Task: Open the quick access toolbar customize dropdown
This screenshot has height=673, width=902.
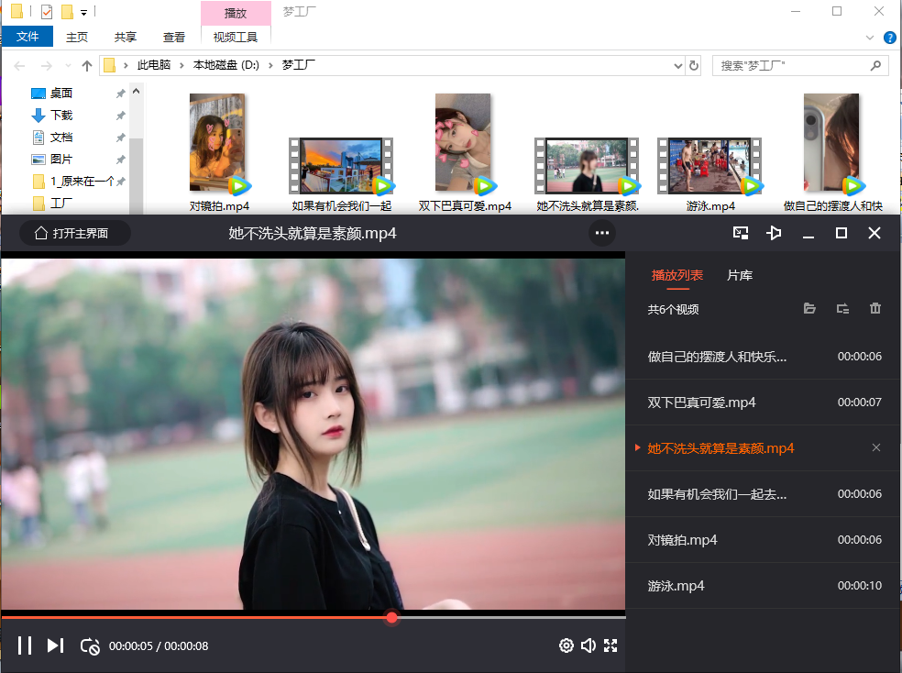Action: (84, 12)
